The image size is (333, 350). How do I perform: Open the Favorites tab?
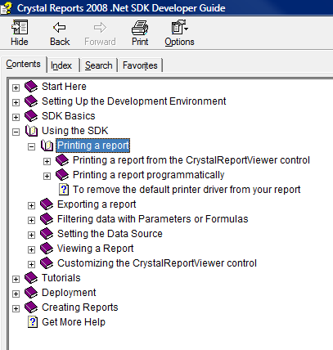pos(140,65)
